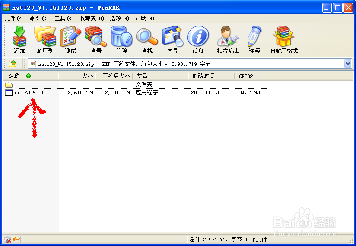Run the Test (测试) archive tool
The width and height of the screenshot is (356, 246).
pos(70,39)
